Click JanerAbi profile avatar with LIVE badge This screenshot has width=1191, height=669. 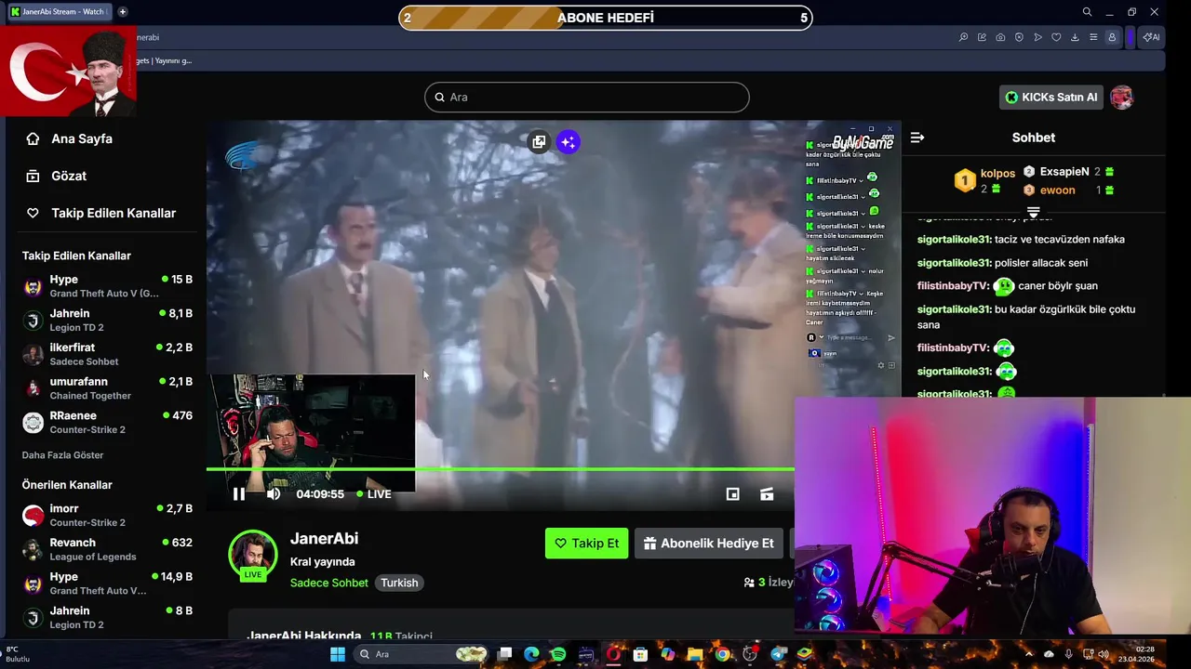(x=253, y=556)
